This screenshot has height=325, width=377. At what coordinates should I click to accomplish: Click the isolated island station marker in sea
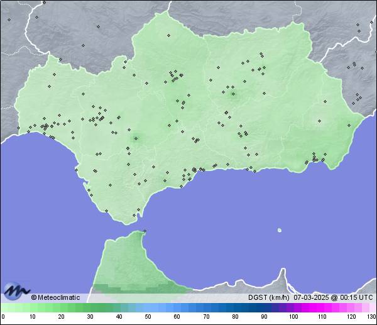click(280, 230)
